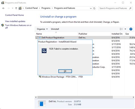Click the 8/5/2016 installed date
135x109 pixels.
116,41
